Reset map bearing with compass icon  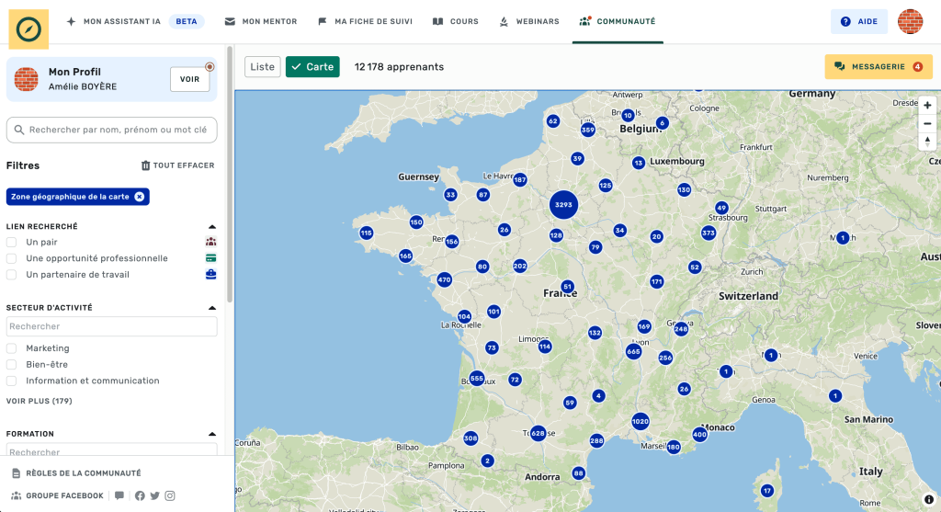pos(927,142)
